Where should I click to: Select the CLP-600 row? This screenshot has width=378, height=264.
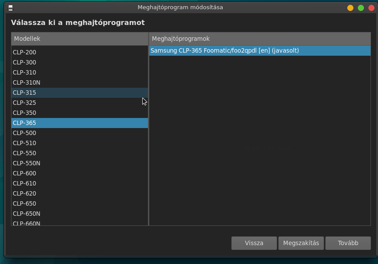pos(79,173)
